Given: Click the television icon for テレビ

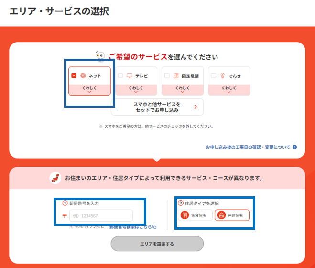Looking at the screenshot, I should (x=130, y=75).
